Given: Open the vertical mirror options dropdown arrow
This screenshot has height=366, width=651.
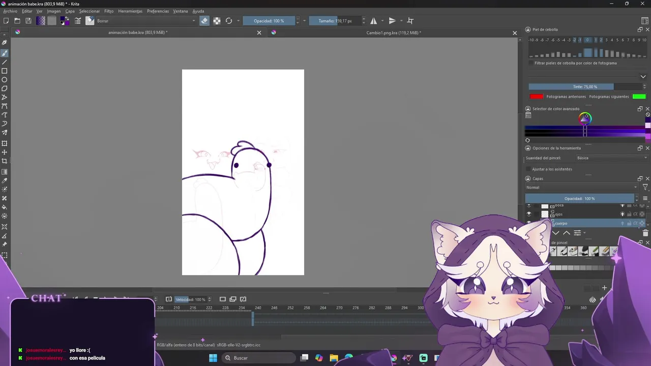Looking at the screenshot, I should pos(401,21).
